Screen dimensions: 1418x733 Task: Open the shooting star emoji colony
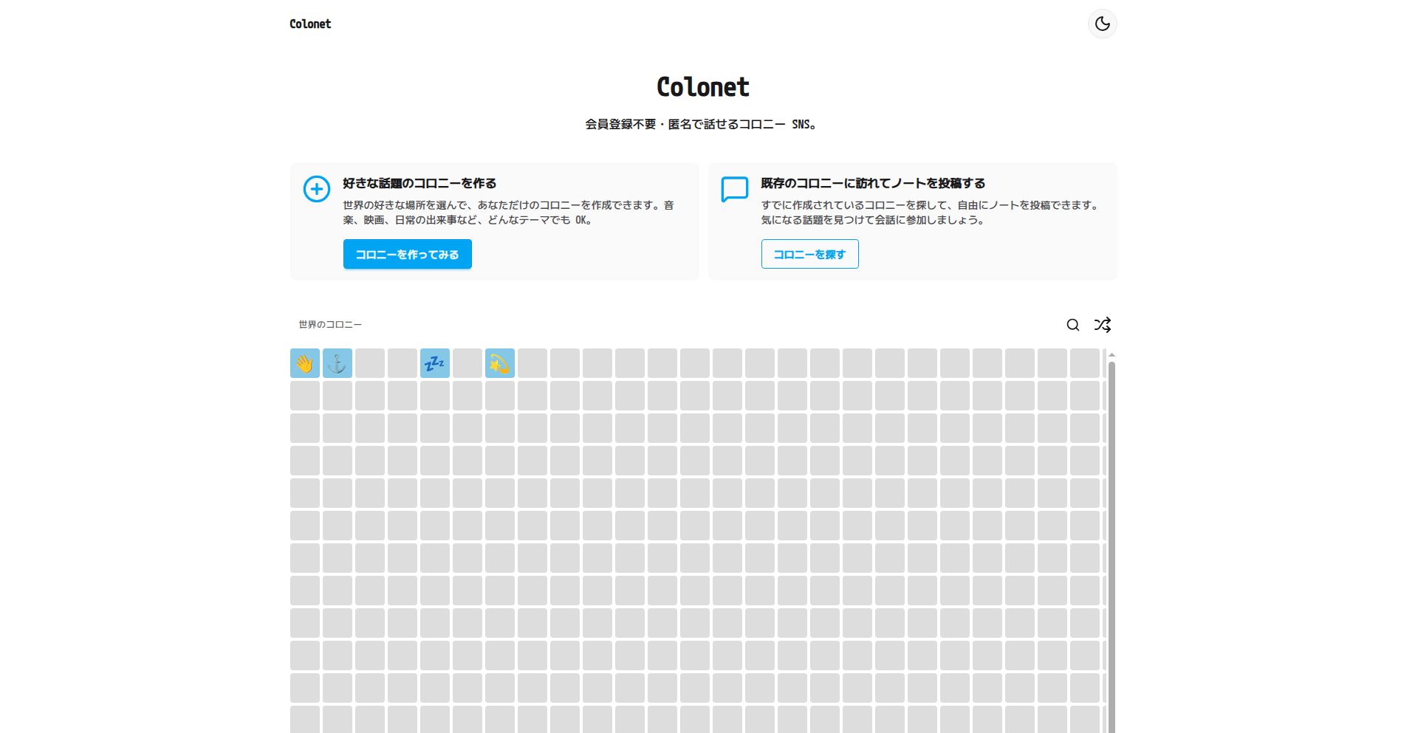tap(499, 362)
